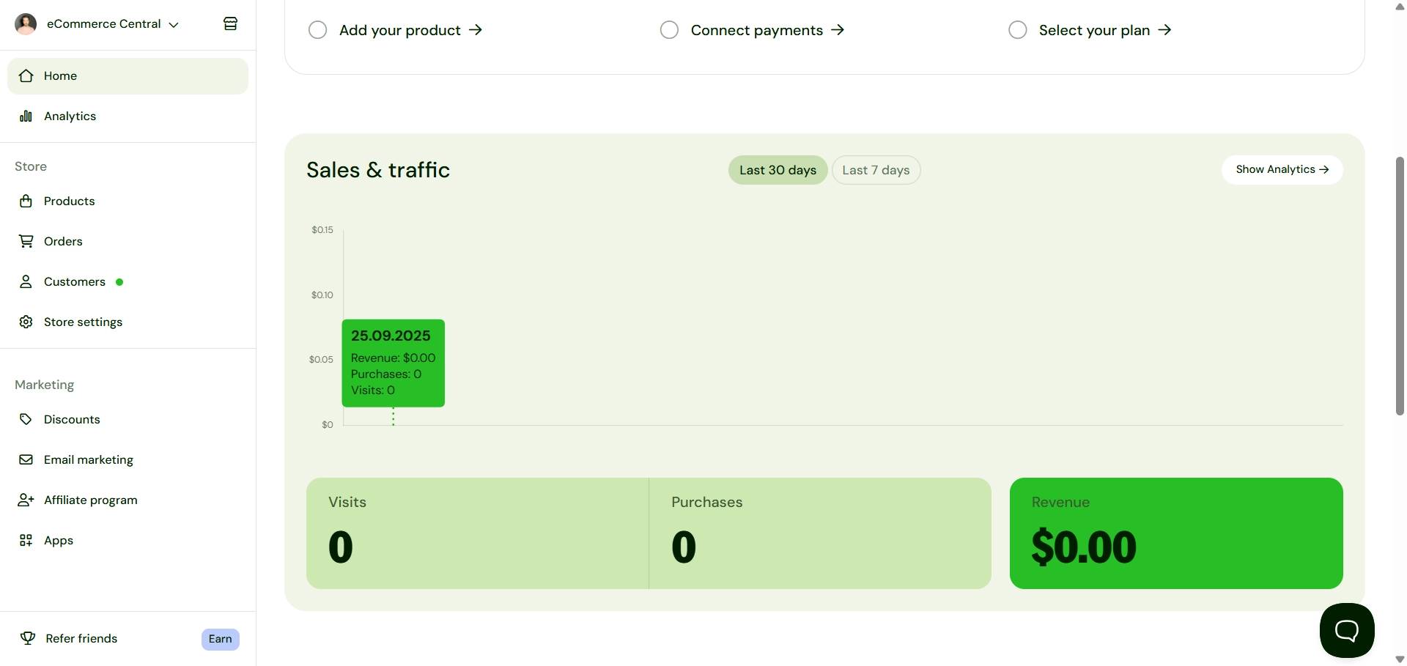This screenshot has width=1407, height=666.
Task: Click the Show Analytics button
Action: click(x=1282, y=170)
